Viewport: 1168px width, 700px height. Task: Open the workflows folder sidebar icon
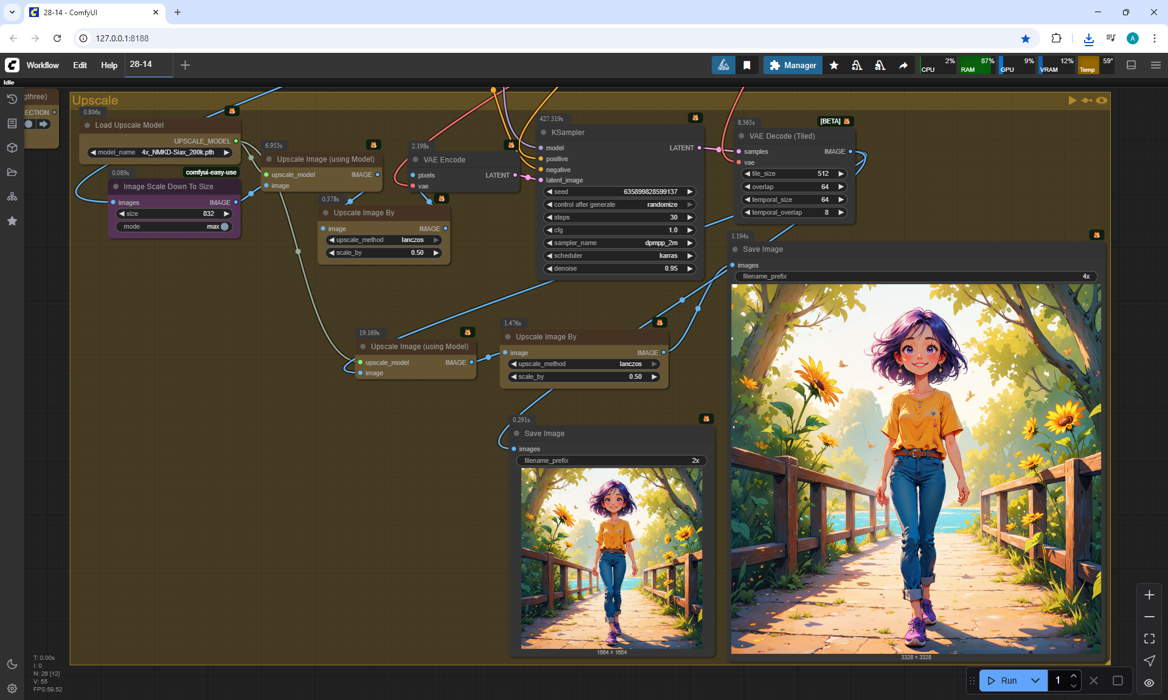pos(12,172)
